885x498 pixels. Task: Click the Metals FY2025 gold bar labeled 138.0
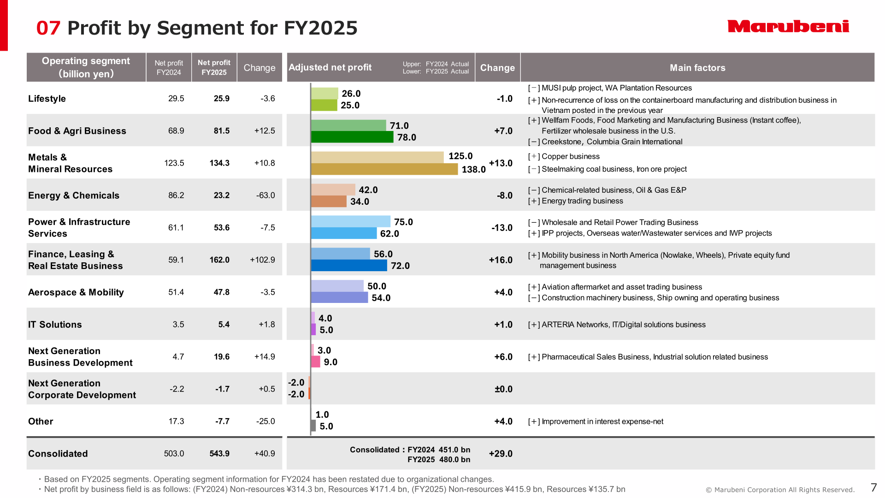click(384, 169)
